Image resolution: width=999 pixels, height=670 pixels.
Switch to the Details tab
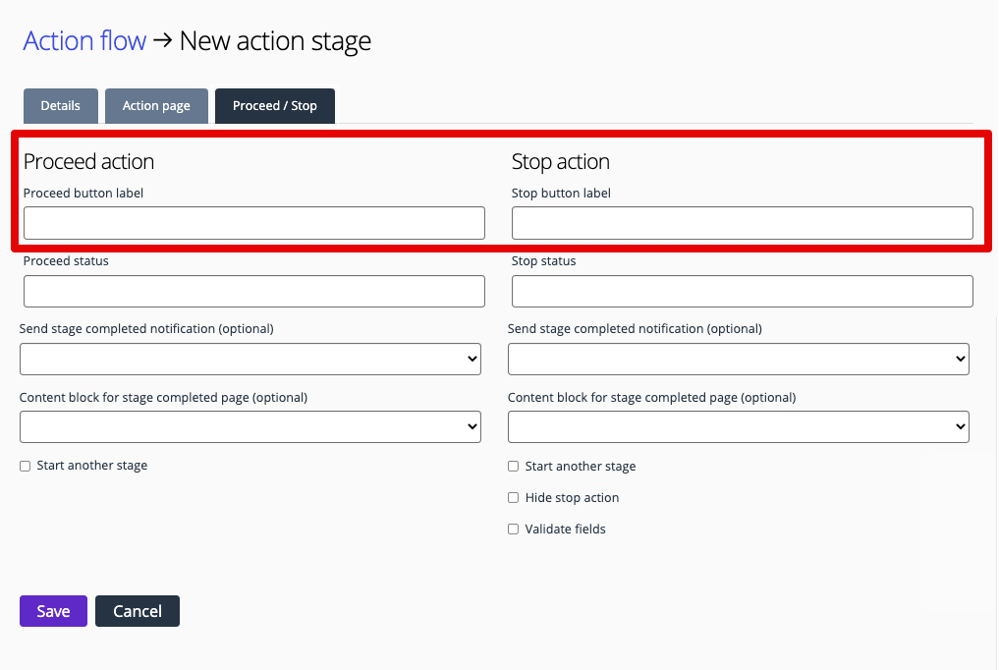60,105
